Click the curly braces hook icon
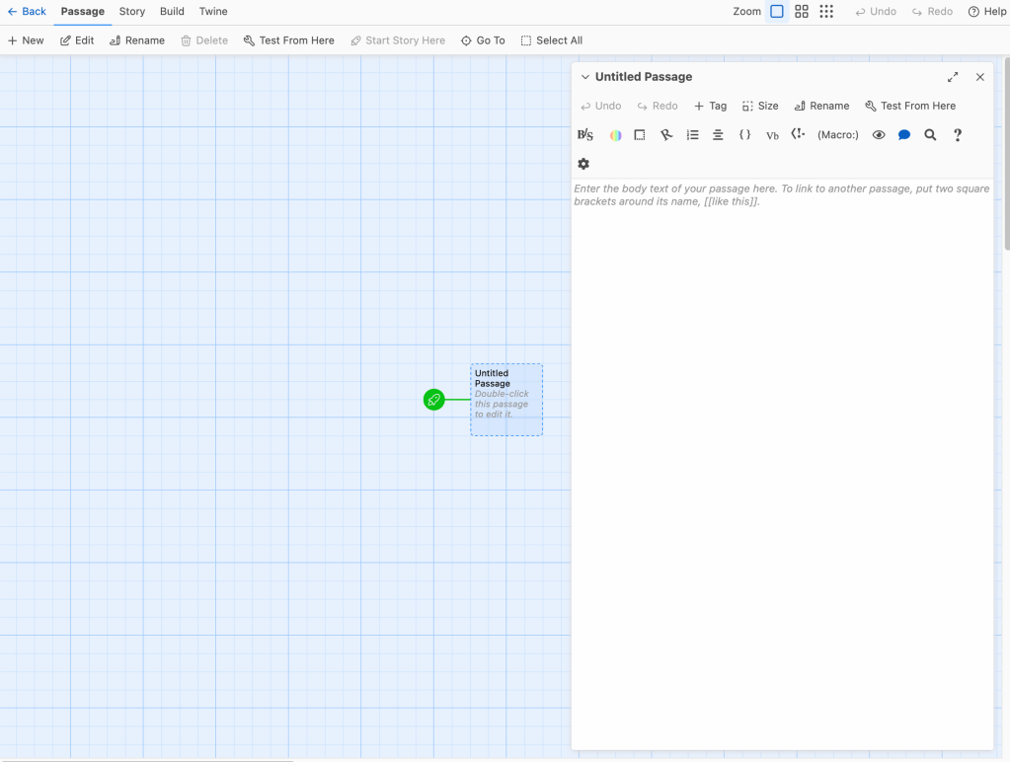Screen dimensions: 1010x762 [745, 135]
